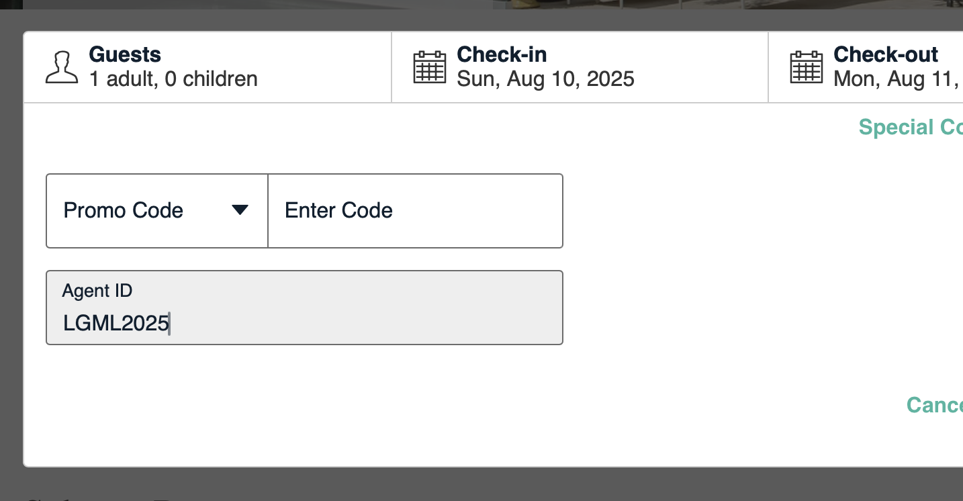Click the dimmed overlay below the dialog
Image resolution: width=963 pixels, height=501 pixels.
click(470, 485)
